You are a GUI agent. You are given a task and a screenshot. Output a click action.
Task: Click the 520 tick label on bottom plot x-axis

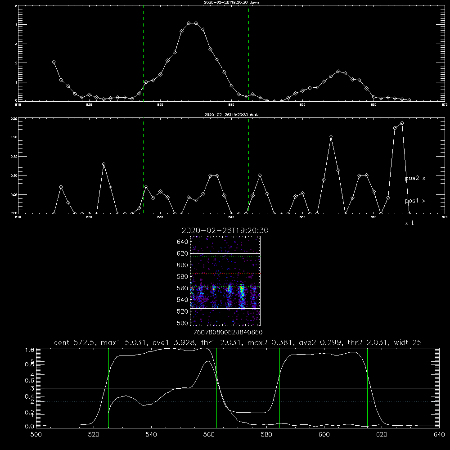[94, 435]
